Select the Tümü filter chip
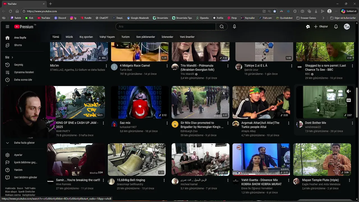359x202 pixels. (56, 37)
